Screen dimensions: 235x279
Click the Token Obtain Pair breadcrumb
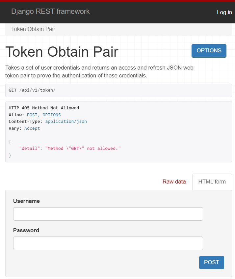pos(33,29)
